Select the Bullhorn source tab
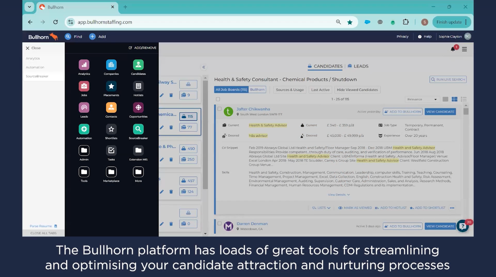The width and height of the screenshot is (496, 277). point(257,90)
